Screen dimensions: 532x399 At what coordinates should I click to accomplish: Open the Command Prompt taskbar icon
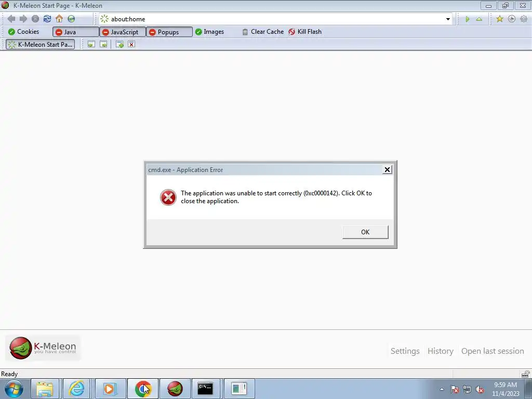click(205, 389)
